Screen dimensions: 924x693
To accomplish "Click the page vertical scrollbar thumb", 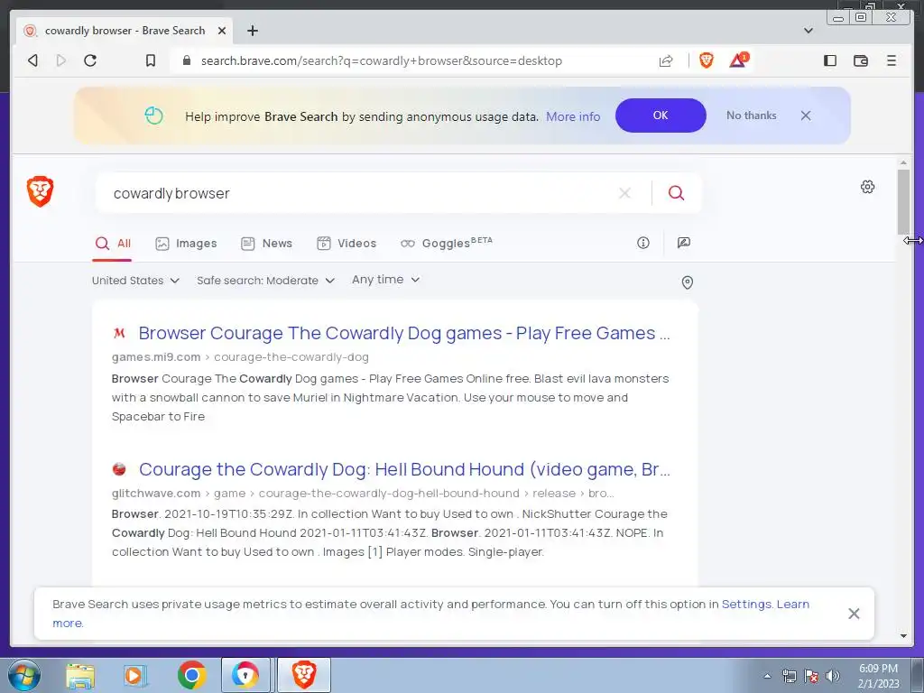I will click(903, 201).
